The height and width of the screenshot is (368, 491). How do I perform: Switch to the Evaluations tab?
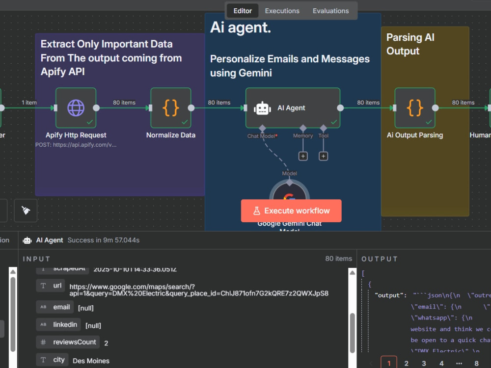click(x=330, y=11)
